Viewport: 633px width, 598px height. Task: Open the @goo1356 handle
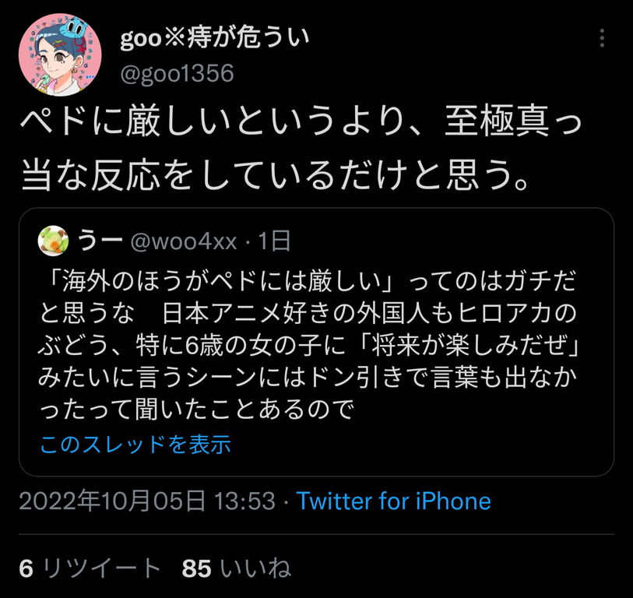click(x=178, y=73)
